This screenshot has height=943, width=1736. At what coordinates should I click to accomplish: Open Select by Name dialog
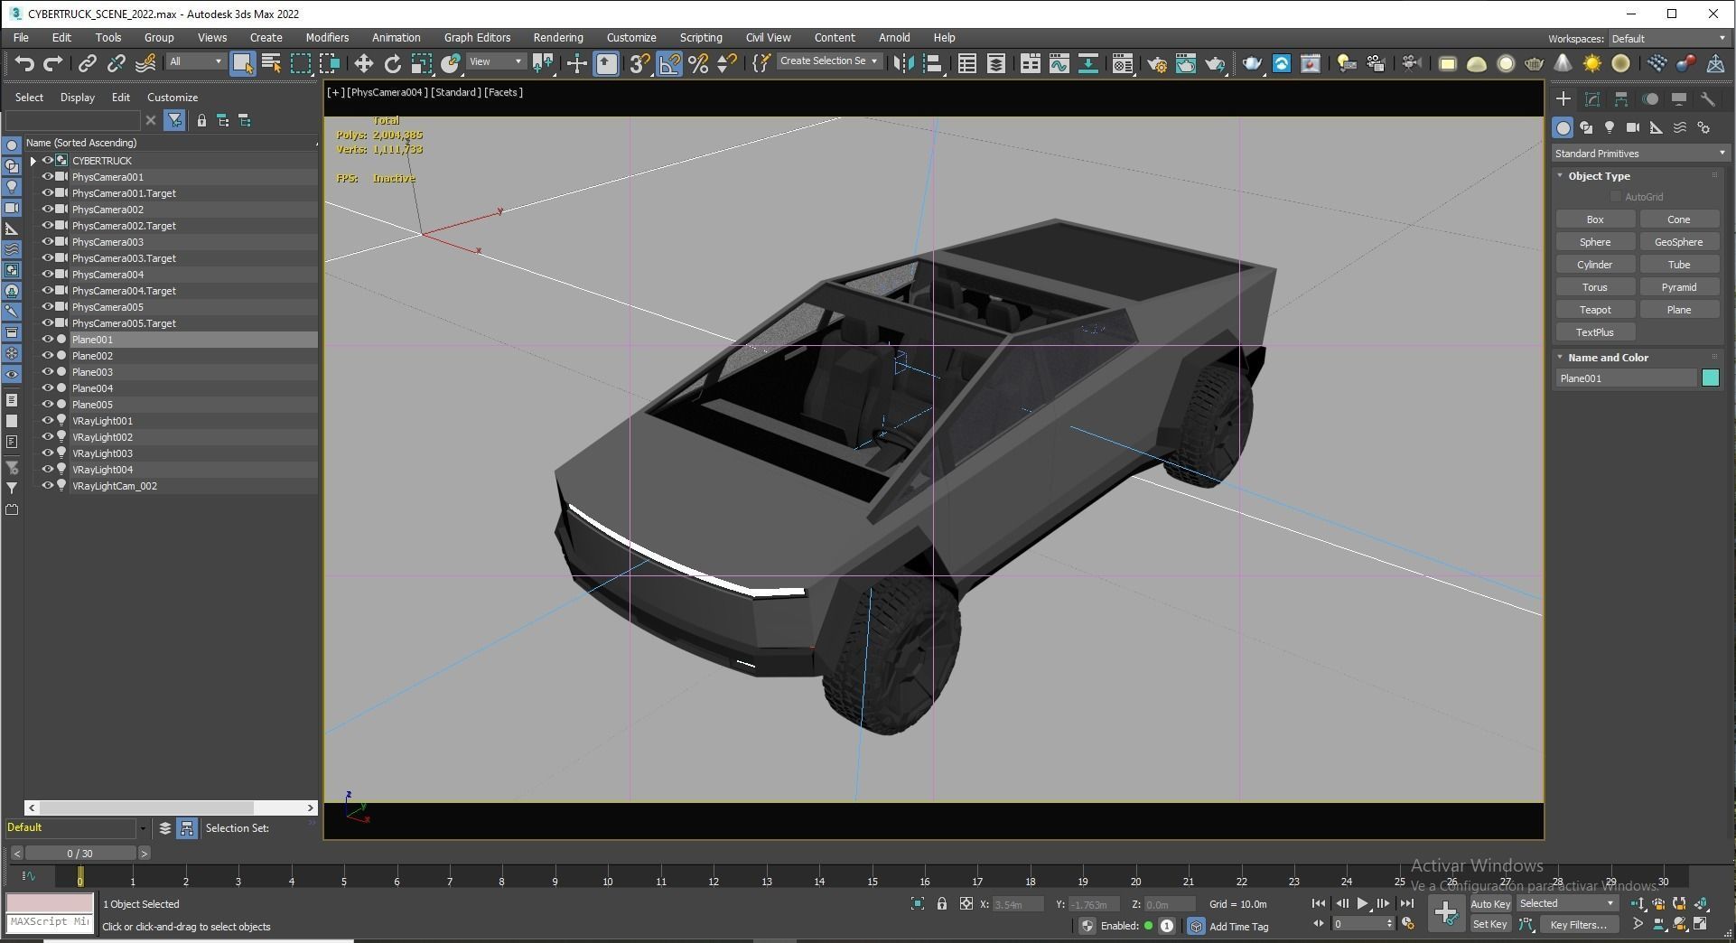coord(271,63)
